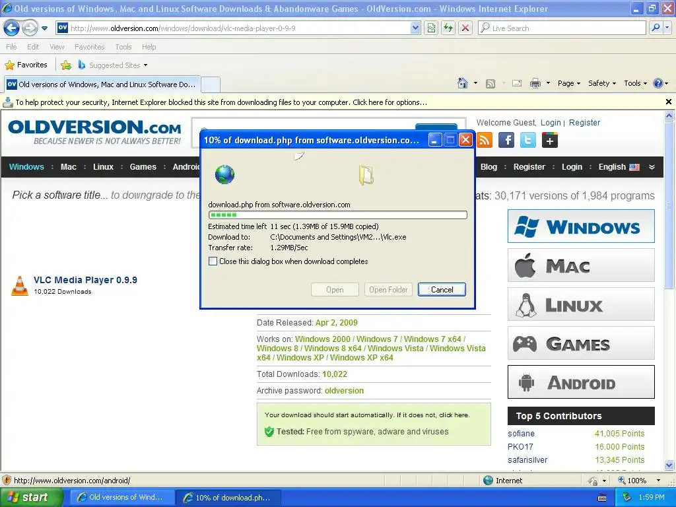Viewport: 676px width, 507px height.
Task: Click the big Linux penguin button
Action: pos(581,304)
